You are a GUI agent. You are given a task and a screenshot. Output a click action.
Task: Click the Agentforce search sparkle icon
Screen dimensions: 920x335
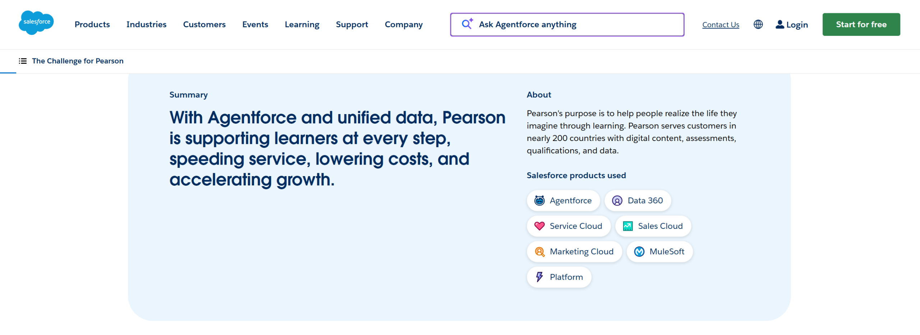coord(467,24)
